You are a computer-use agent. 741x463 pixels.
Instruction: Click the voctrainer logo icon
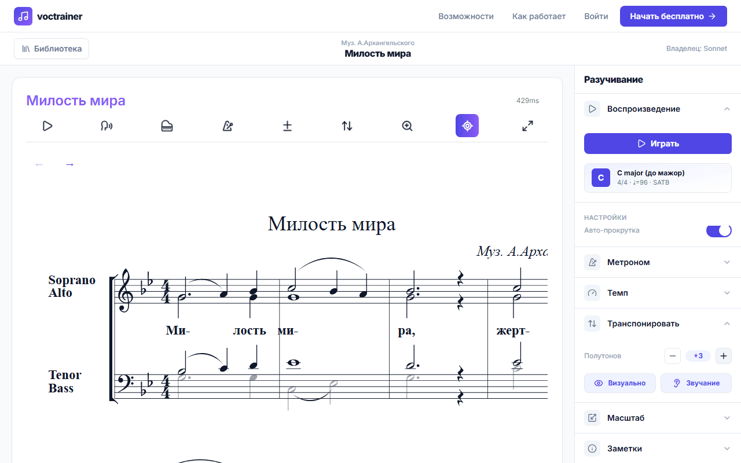pyautogui.click(x=23, y=16)
